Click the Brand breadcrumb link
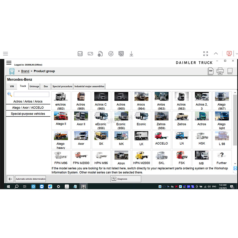The image size is (238, 238). coord(25,71)
